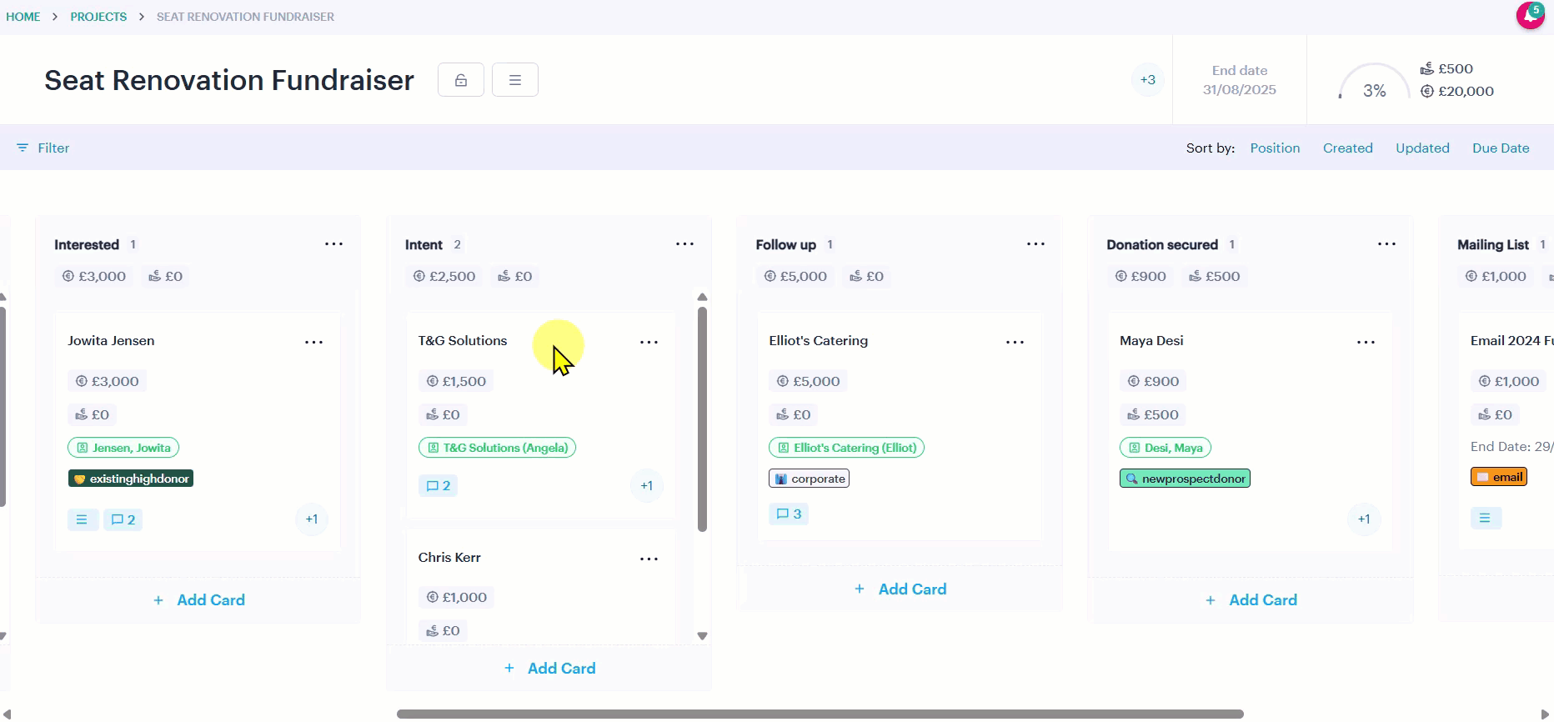
Task: Open the Maya Desi card title
Action: pyautogui.click(x=1151, y=341)
